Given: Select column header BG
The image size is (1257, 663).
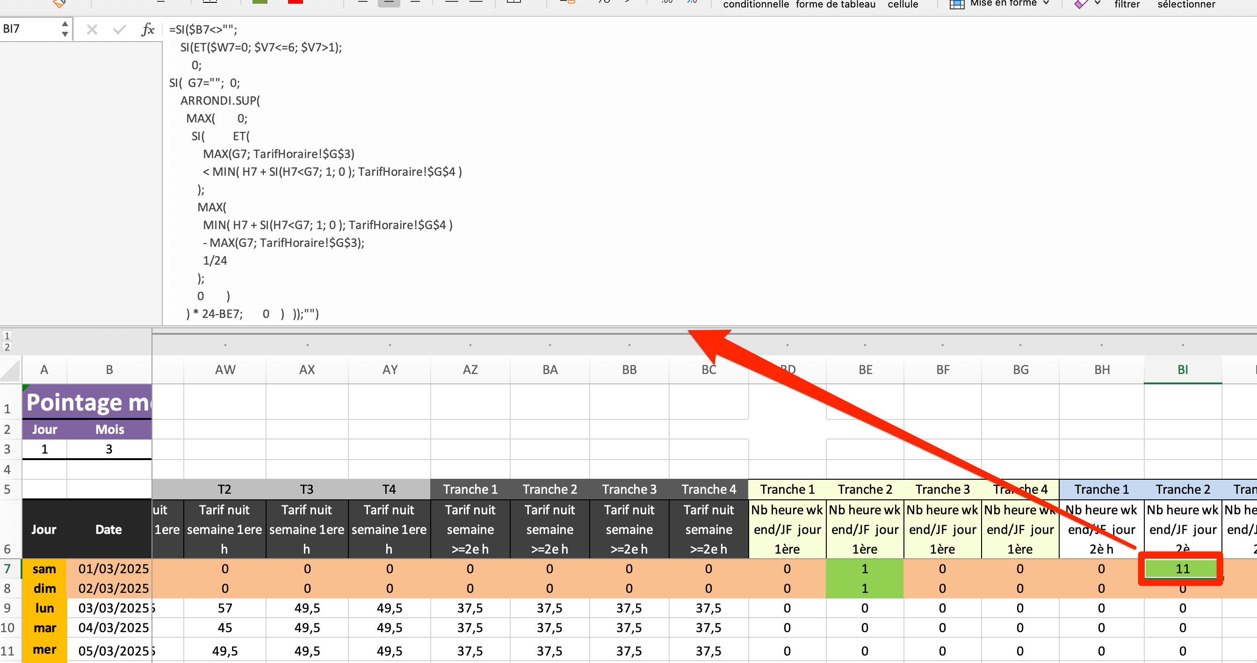Looking at the screenshot, I should click(1020, 370).
